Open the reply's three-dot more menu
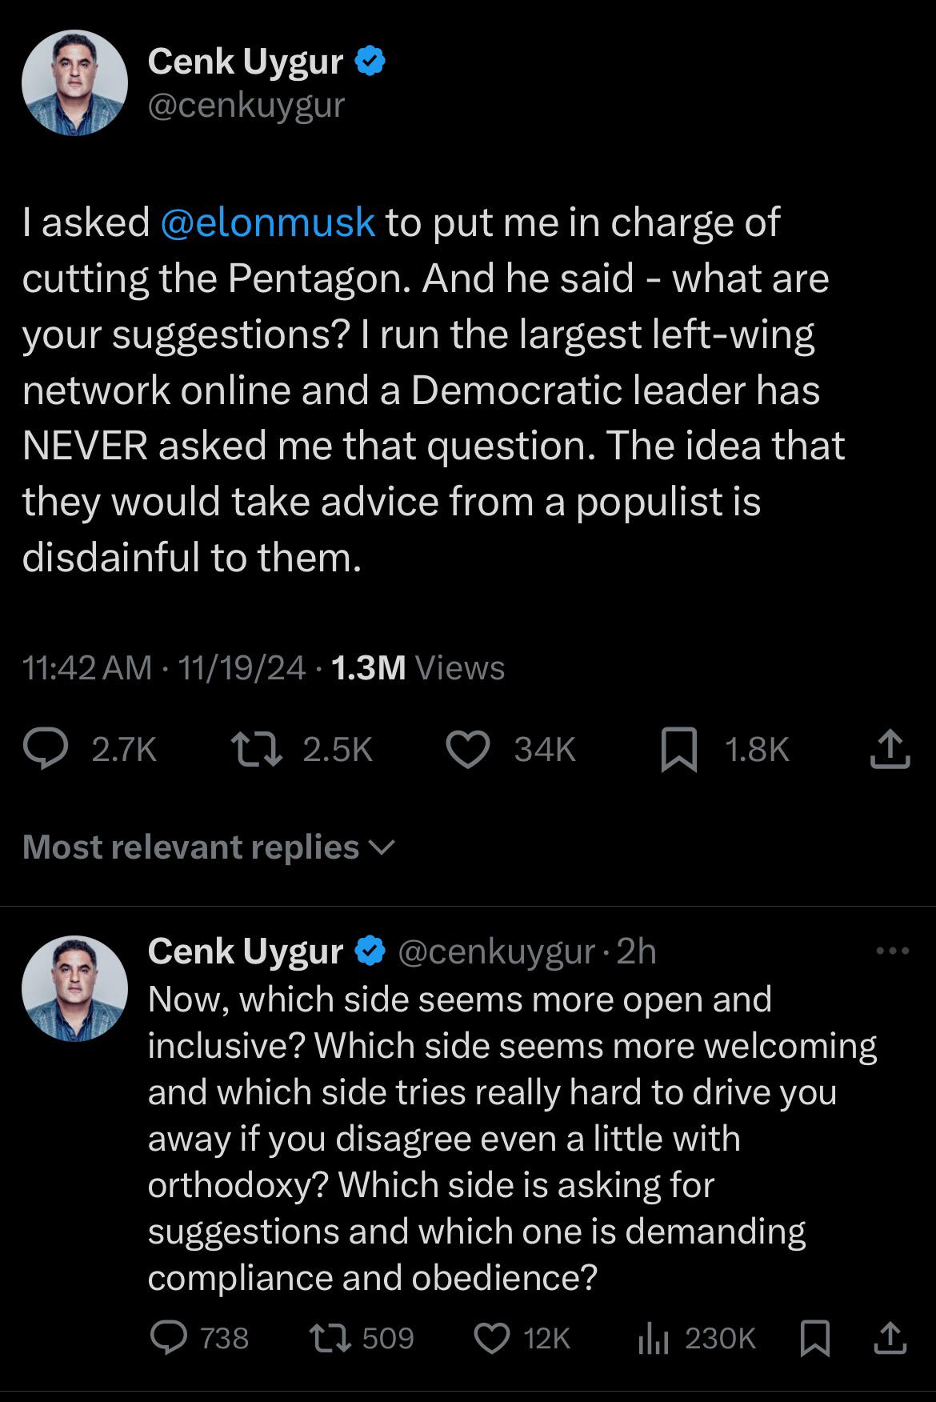Viewport: 936px width, 1402px height. coord(893,951)
